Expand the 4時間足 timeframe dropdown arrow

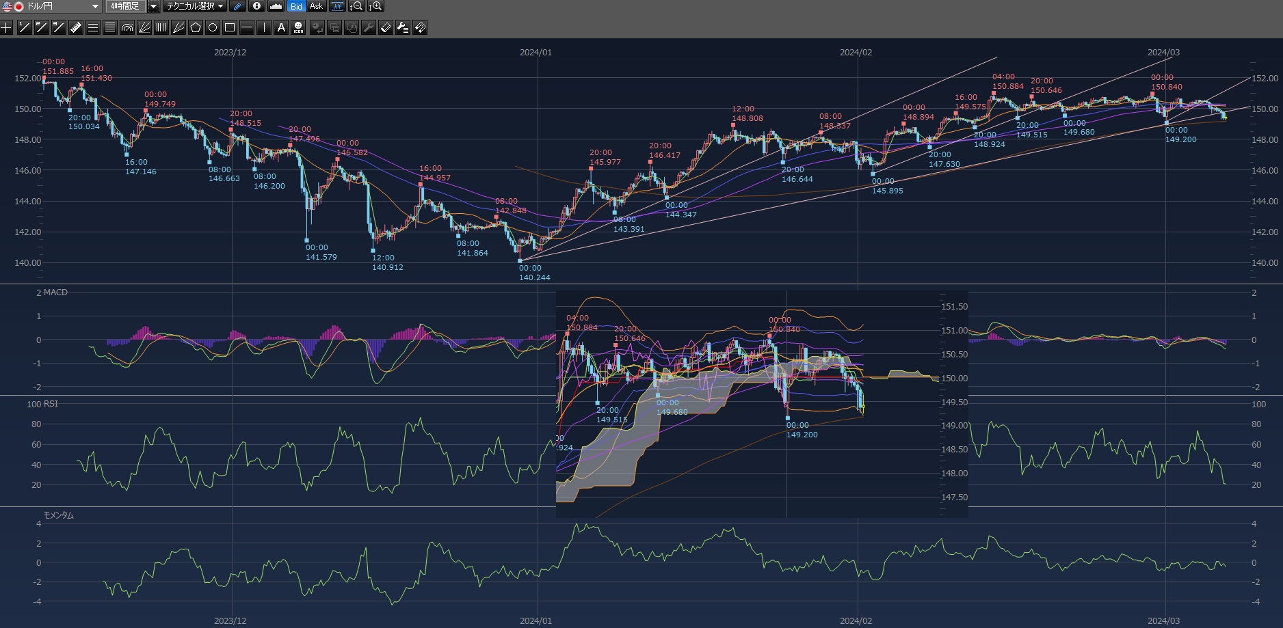click(x=153, y=6)
